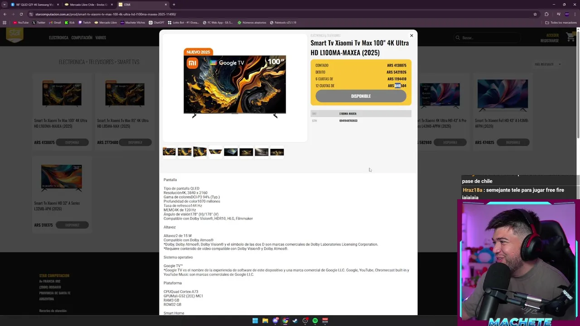Open the Apps grid in bookmarks bar

5,22
